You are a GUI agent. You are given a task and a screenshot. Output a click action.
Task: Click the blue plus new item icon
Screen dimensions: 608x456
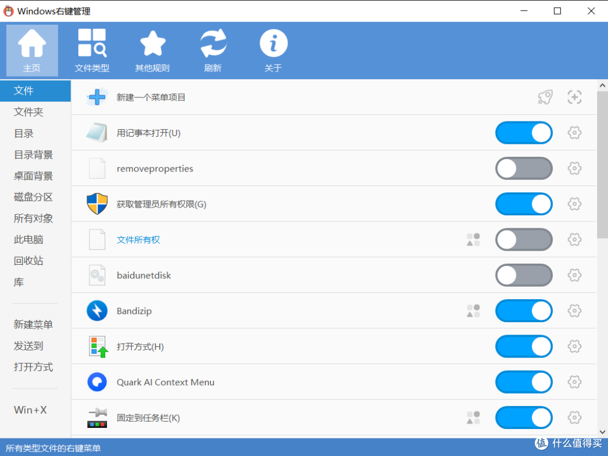point(97,97)
